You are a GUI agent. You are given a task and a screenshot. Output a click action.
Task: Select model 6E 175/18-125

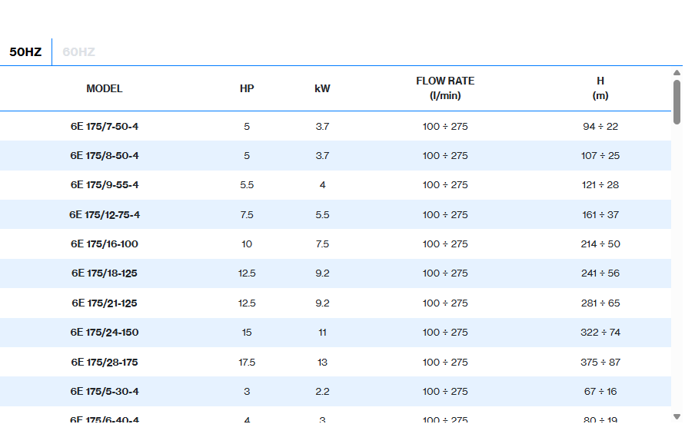click(105, 273)
